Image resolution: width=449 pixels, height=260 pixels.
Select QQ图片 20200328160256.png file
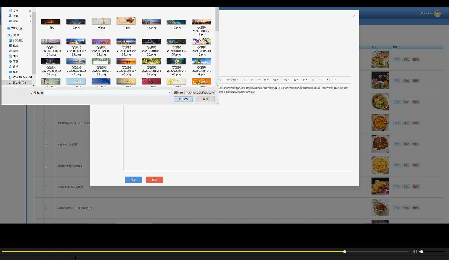51,67
